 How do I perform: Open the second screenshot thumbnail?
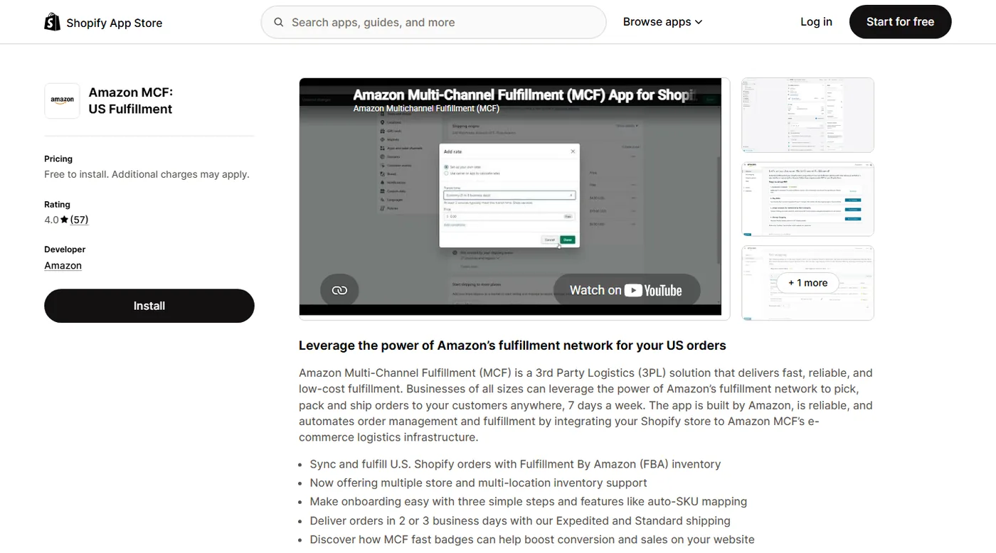point(807,199)
